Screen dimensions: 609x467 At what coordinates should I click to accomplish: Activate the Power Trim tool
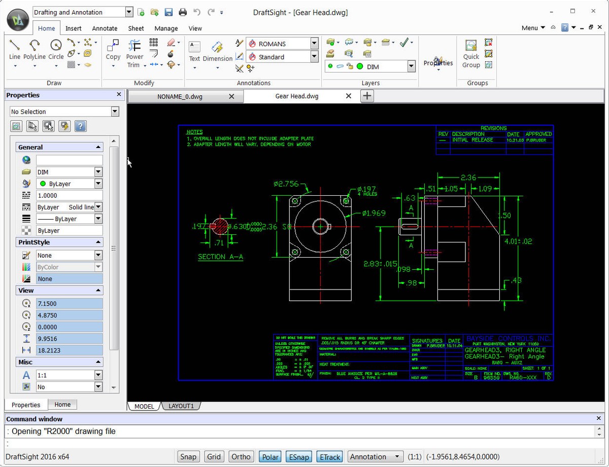[134, 46]
